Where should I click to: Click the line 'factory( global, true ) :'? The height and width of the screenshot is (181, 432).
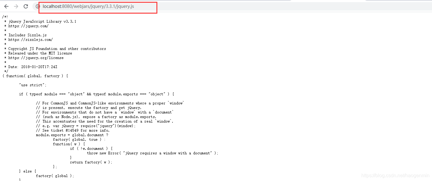[x=79, y=140]
